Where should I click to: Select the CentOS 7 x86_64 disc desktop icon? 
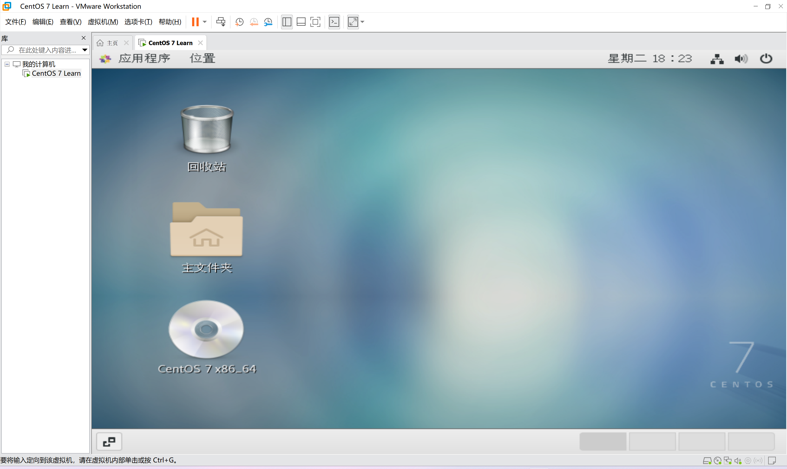pyautogui.click(x=207, y=337)
